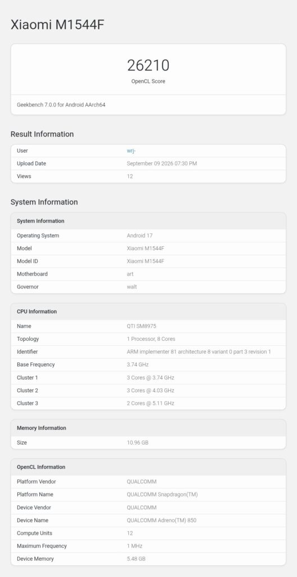The width and height of the screenshot is (297, 577).
Task: Click the Device Memory value 5.48 GB
Action: coord(136,558)
